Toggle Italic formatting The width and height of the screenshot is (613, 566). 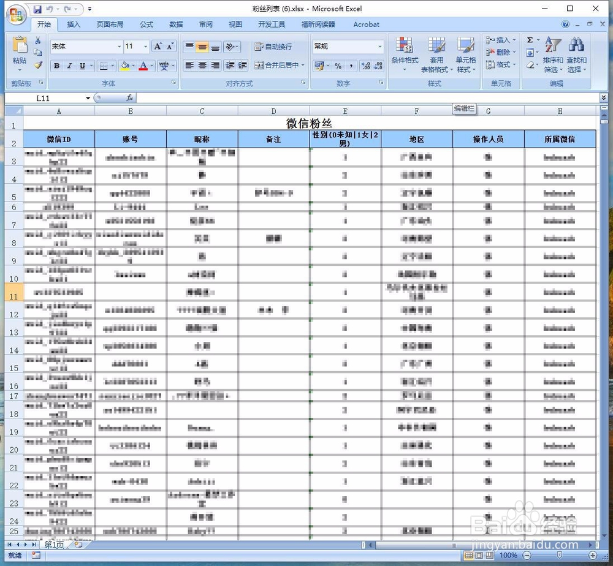point(69,66)
